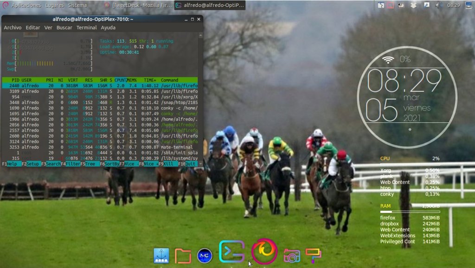
Task: Open the file manager folder dock icon
Action: click(183, 256)
